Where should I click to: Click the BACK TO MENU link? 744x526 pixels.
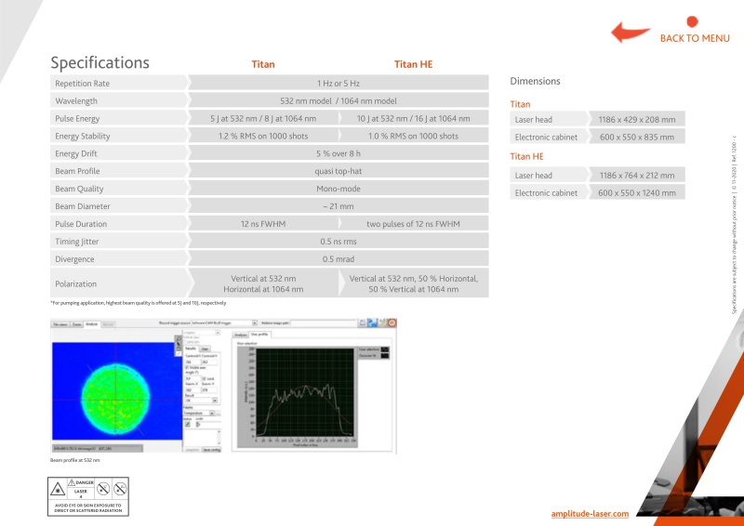[694, 38]
